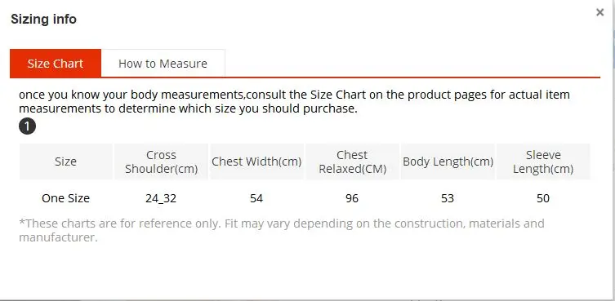Click the reference-only disclaimer note
Viewport: 615px width, 301px height.
(282, 230)
